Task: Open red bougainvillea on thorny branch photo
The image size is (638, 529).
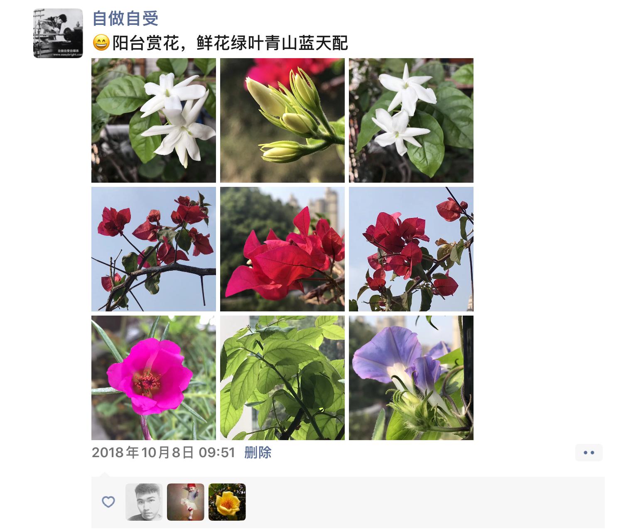Action: pos(154,249)
